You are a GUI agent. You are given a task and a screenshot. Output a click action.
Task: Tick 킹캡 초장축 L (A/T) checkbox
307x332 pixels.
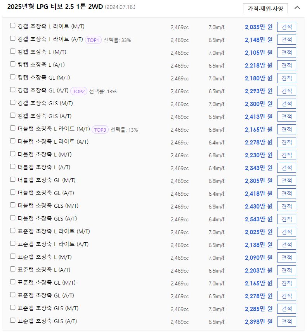coord(13,64)
